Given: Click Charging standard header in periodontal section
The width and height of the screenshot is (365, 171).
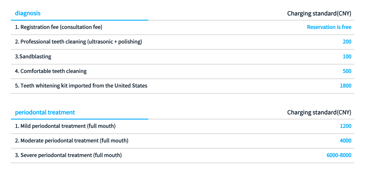Looking at the screenshot, I should 319,112.
